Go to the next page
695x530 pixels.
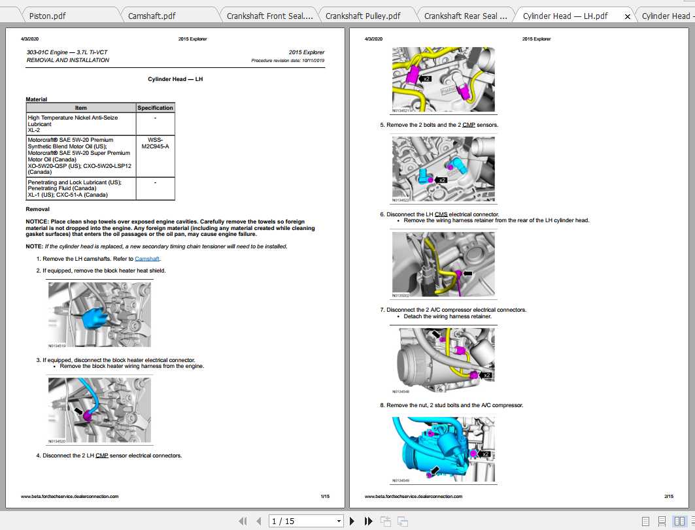pyautogui.click(x=352, y=521)
